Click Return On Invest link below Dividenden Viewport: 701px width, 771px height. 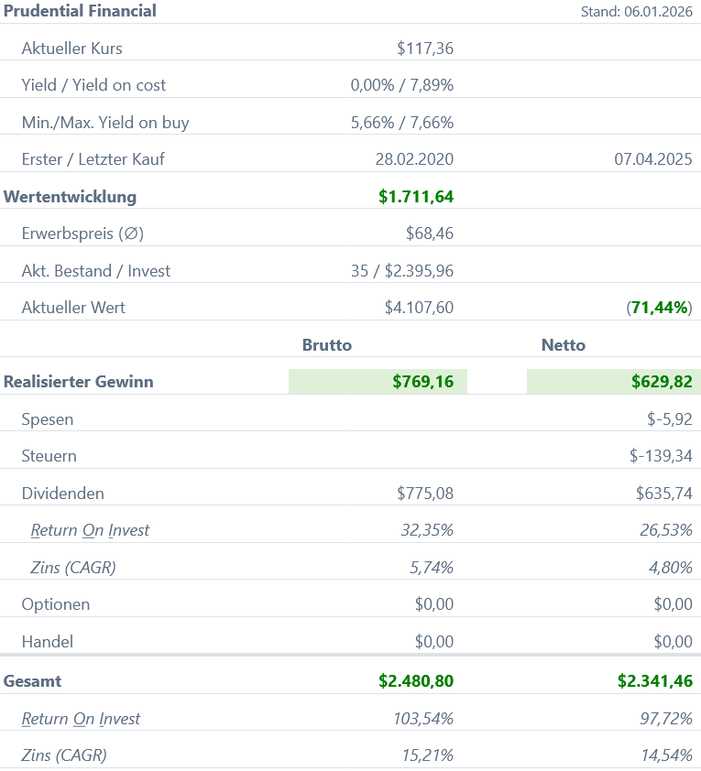90,530
